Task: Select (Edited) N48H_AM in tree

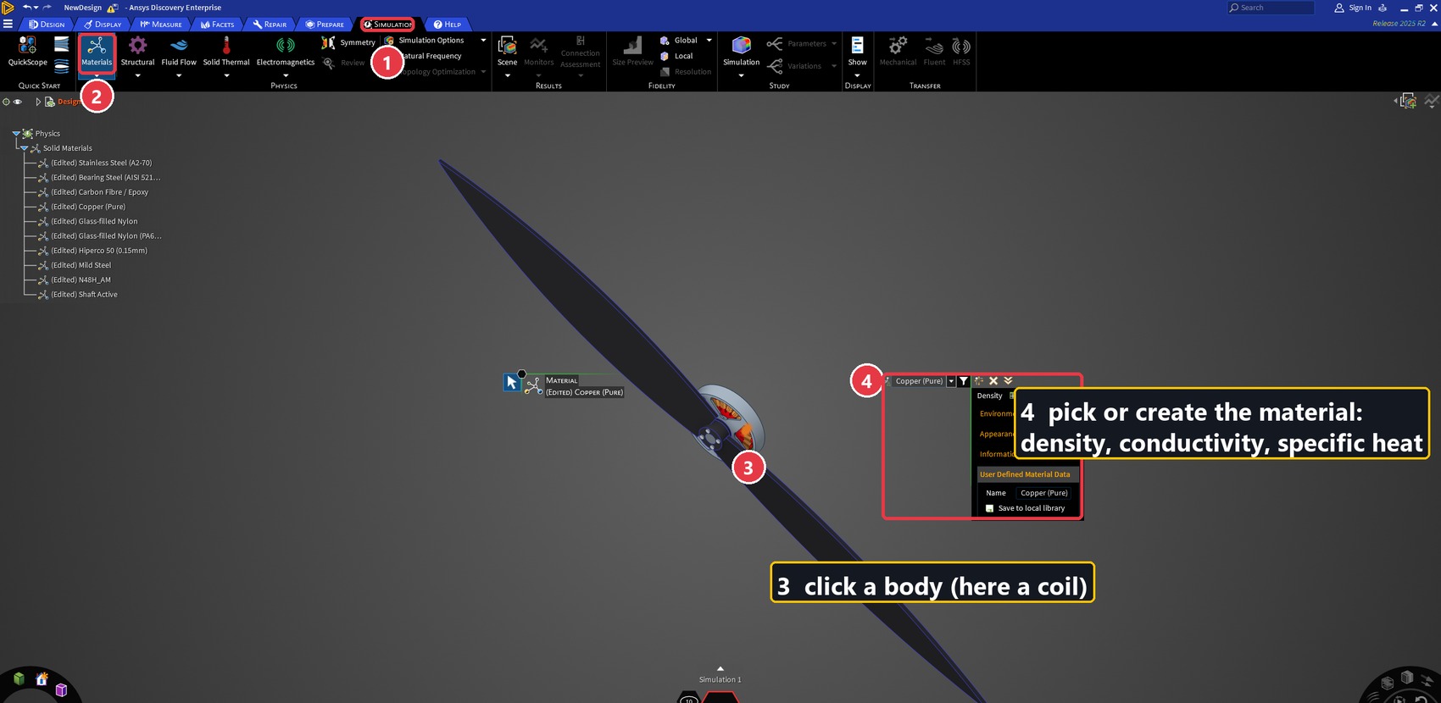Action: tap(81, 280)
